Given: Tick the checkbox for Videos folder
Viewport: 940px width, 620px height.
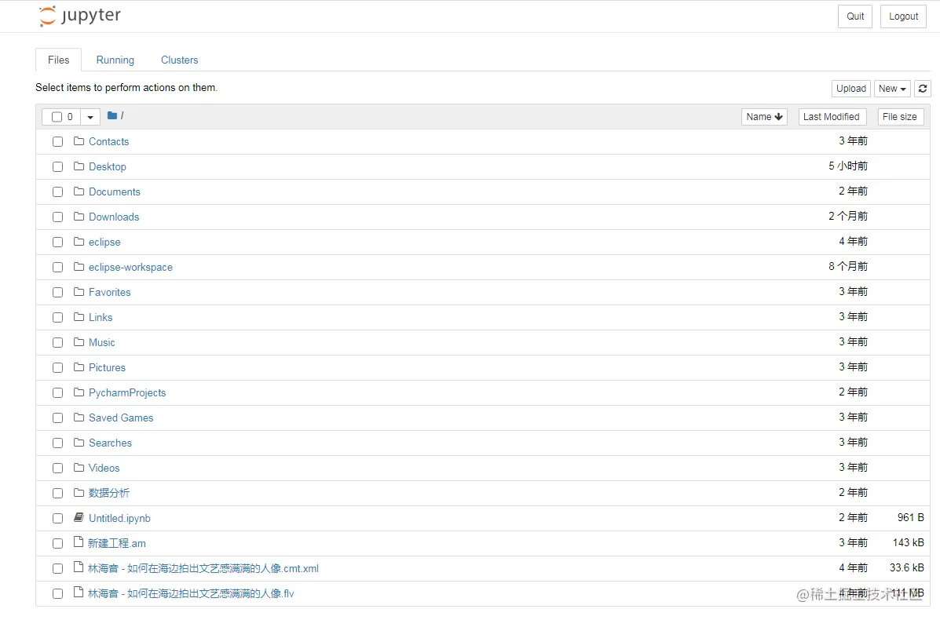Looking at the screenshot, I should [57, 469].
